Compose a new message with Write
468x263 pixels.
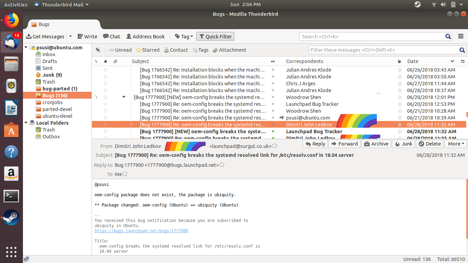click(87, 37)
